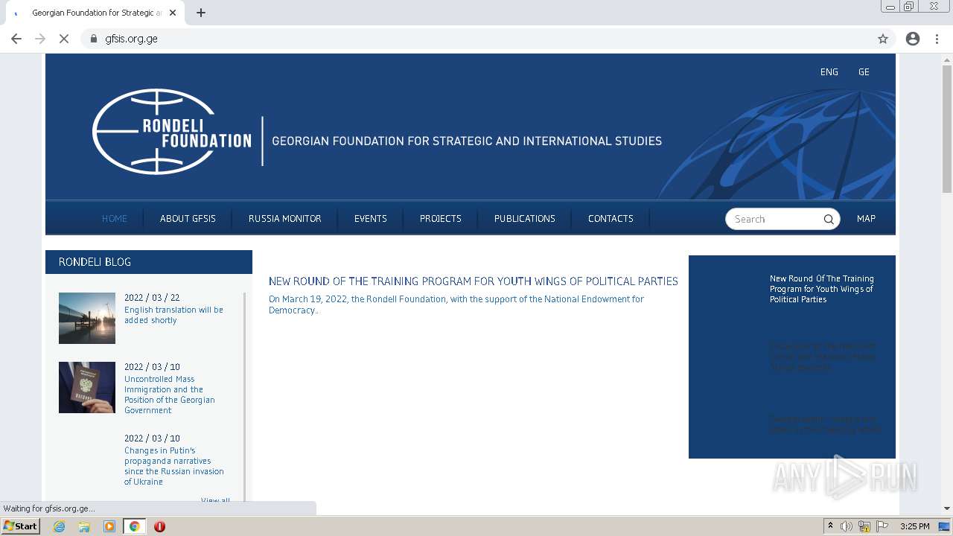This screenshot has height=536, width=953.
Task: Stop loading the page with the X button
Action: (64, 39)
